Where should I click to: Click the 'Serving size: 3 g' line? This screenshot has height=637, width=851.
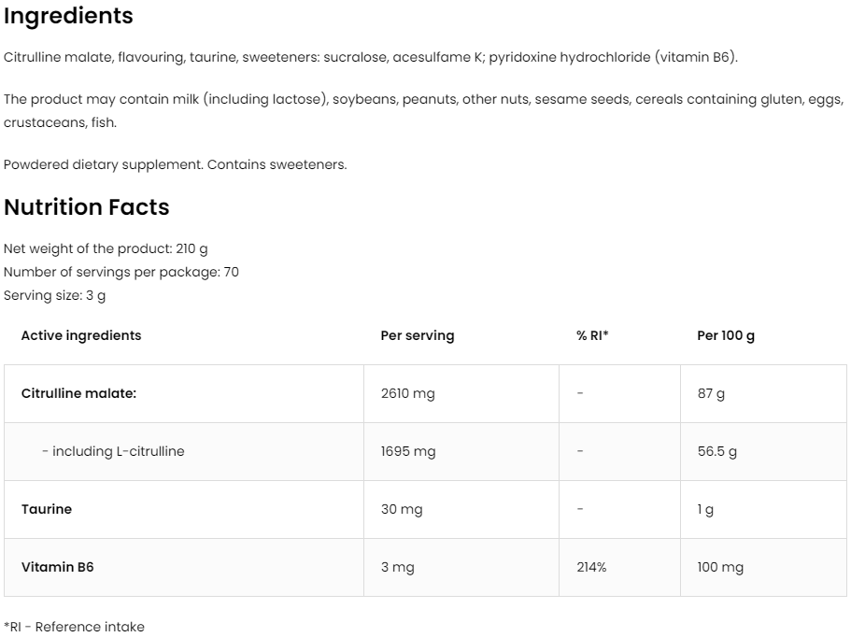pyautogui.click(x=55, y=295)
